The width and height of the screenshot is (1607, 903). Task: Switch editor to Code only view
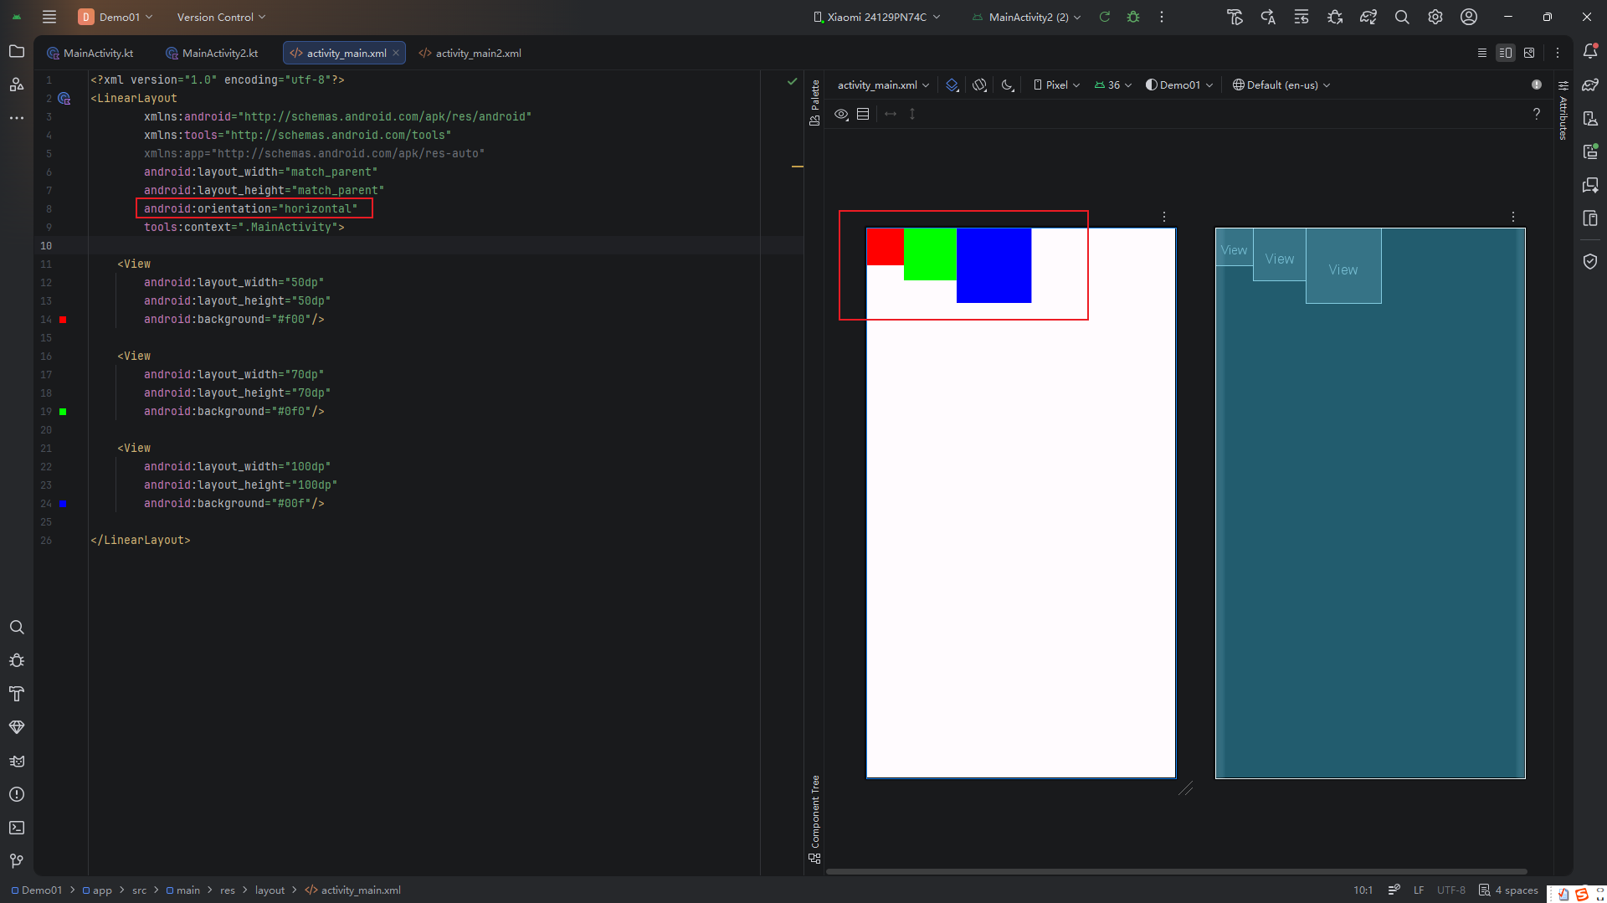pyautogui.click(x=1482, y=53)
